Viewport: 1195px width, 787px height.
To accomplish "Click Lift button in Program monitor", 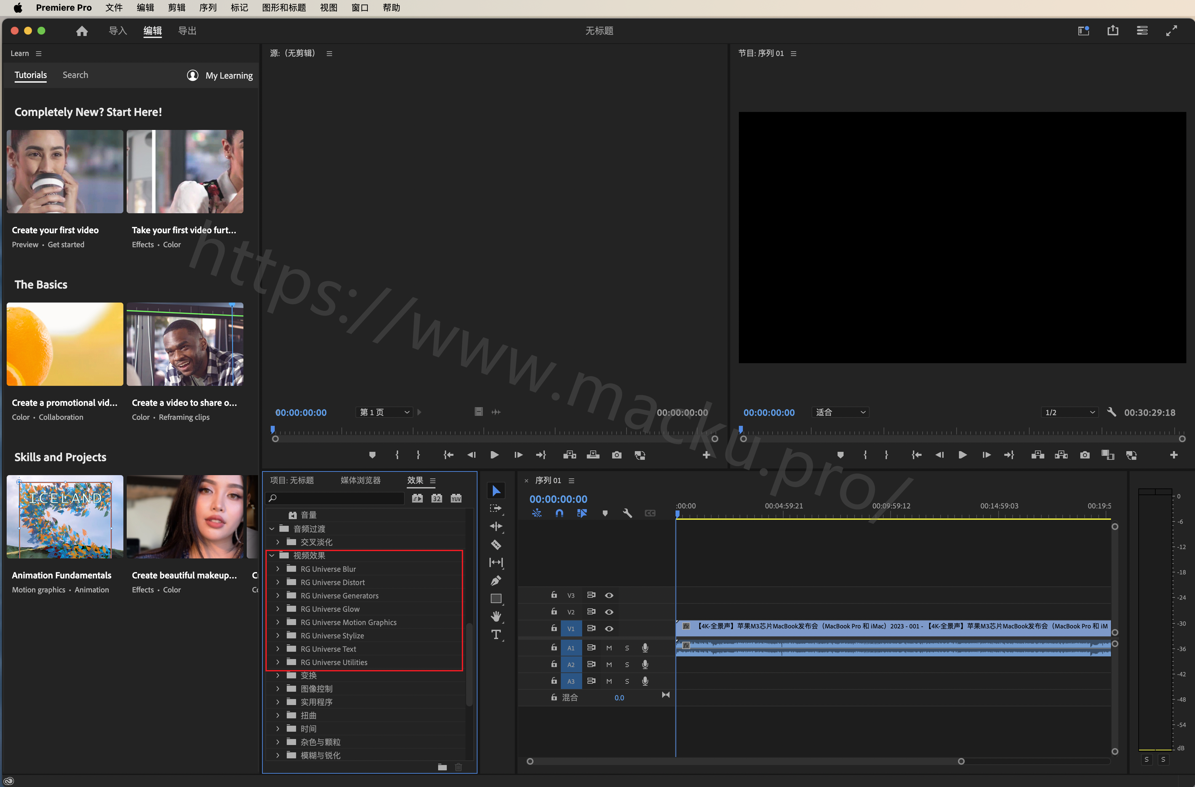I will 1038,455.
